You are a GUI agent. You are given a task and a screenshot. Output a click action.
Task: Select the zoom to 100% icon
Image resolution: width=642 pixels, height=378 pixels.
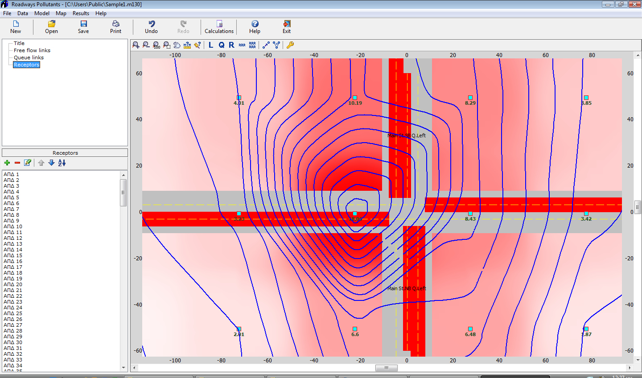point(156,45)
